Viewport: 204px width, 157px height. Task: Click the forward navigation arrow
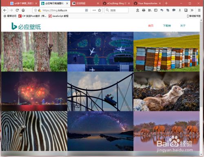coord(11,10)
